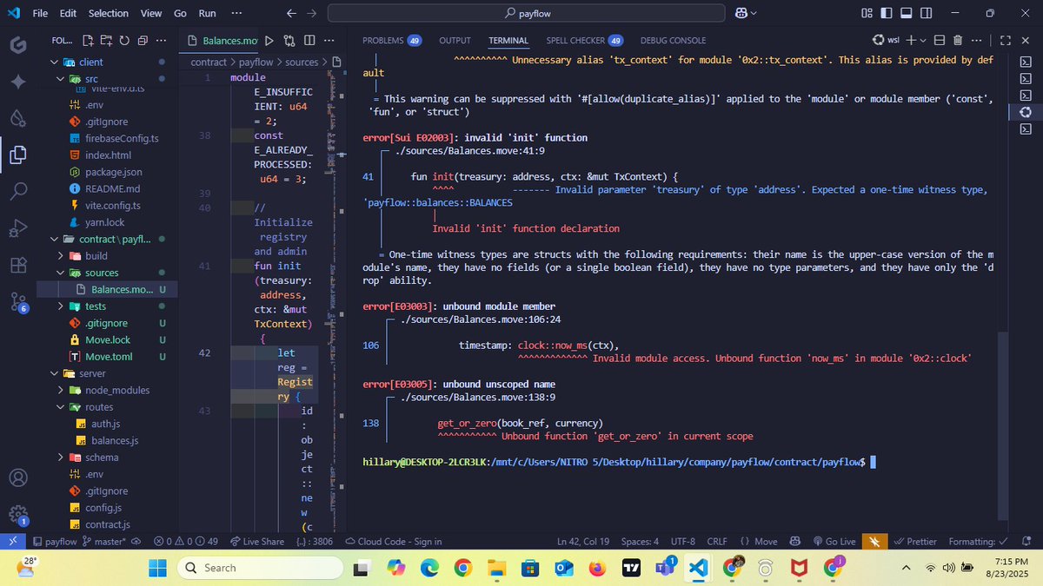Viewport: 1043px width, 586px height.
Task: Collapse the sources folder
Action: coord(61,273)
